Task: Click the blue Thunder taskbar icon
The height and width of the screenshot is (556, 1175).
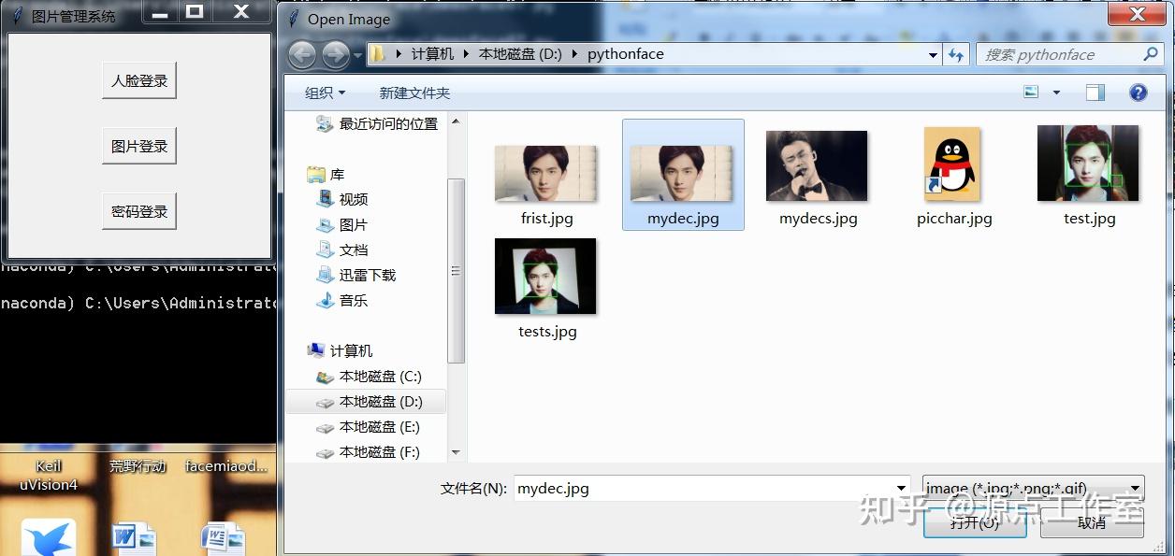Action: [x=47, y=535]
